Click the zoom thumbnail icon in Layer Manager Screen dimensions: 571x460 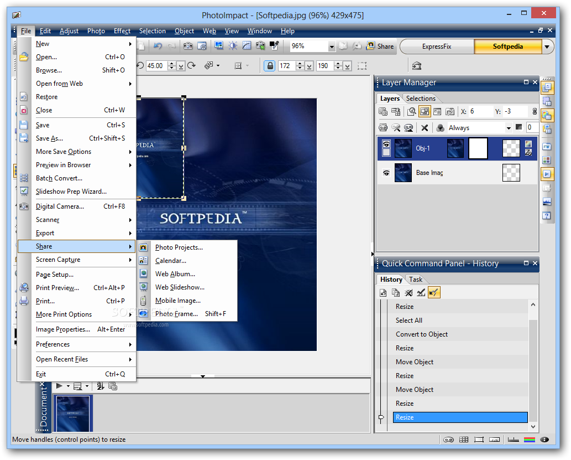point(411,112)
